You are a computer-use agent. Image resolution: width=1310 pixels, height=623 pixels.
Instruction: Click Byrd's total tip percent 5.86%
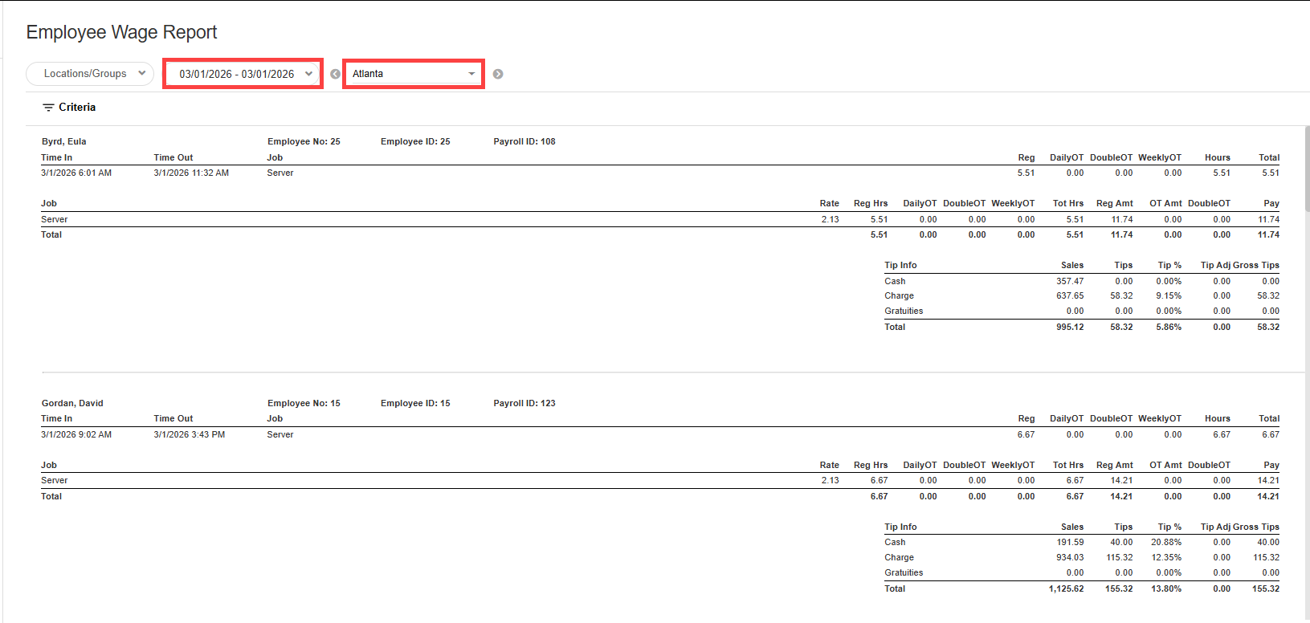tap(1169, 327)
